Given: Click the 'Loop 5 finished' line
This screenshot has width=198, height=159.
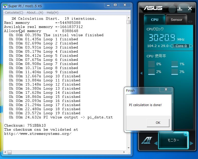Looking at the screenshot, I should [43, 55].
